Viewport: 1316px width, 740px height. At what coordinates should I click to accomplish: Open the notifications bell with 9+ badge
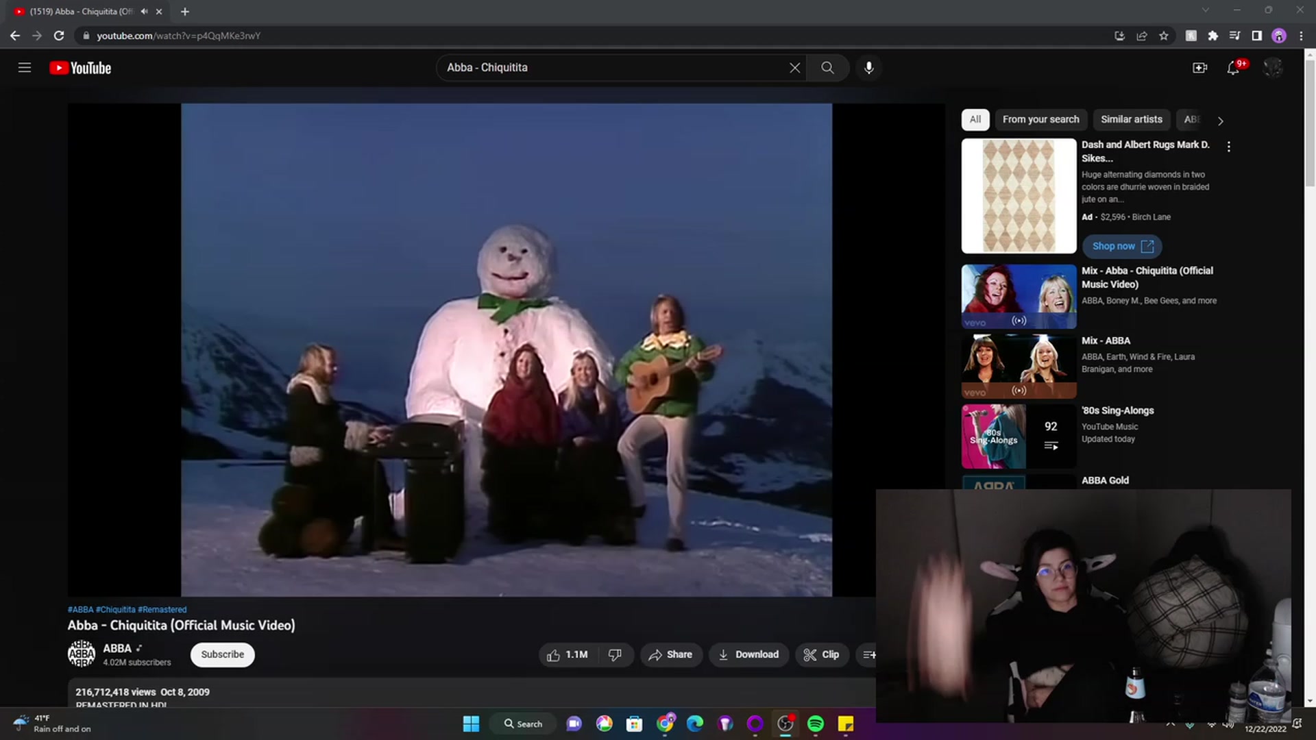tap(1233, 68)
